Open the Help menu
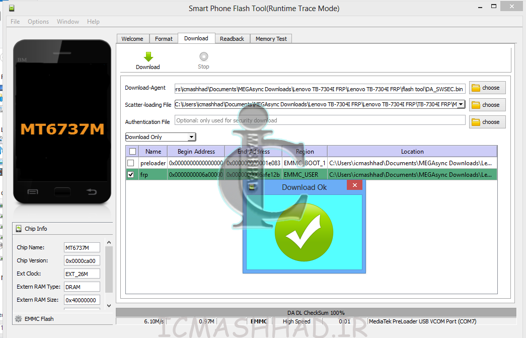Screen dimensions: 526x338 (x=93, y=22)
